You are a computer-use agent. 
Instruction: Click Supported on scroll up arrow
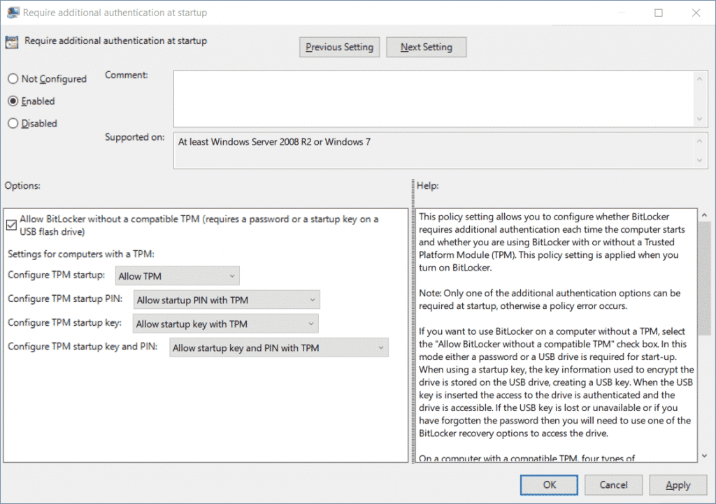[699, 141]
